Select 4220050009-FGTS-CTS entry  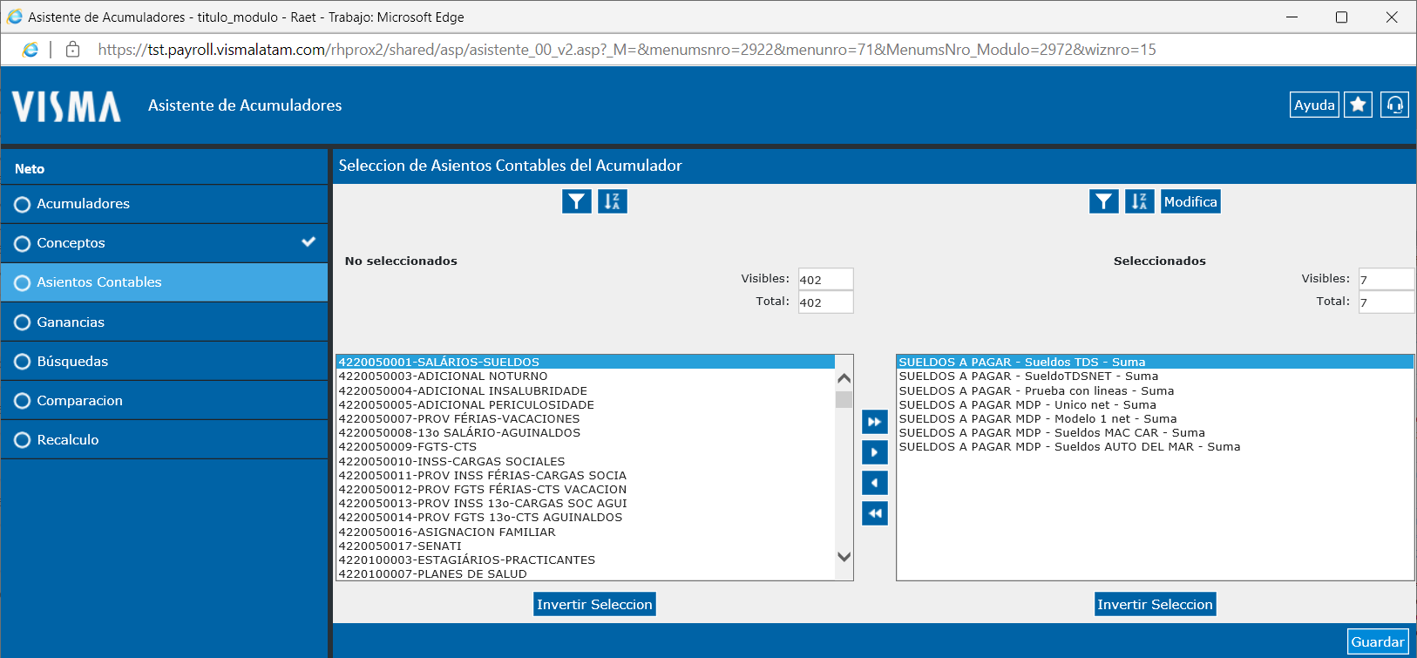[x=586, y=446]
